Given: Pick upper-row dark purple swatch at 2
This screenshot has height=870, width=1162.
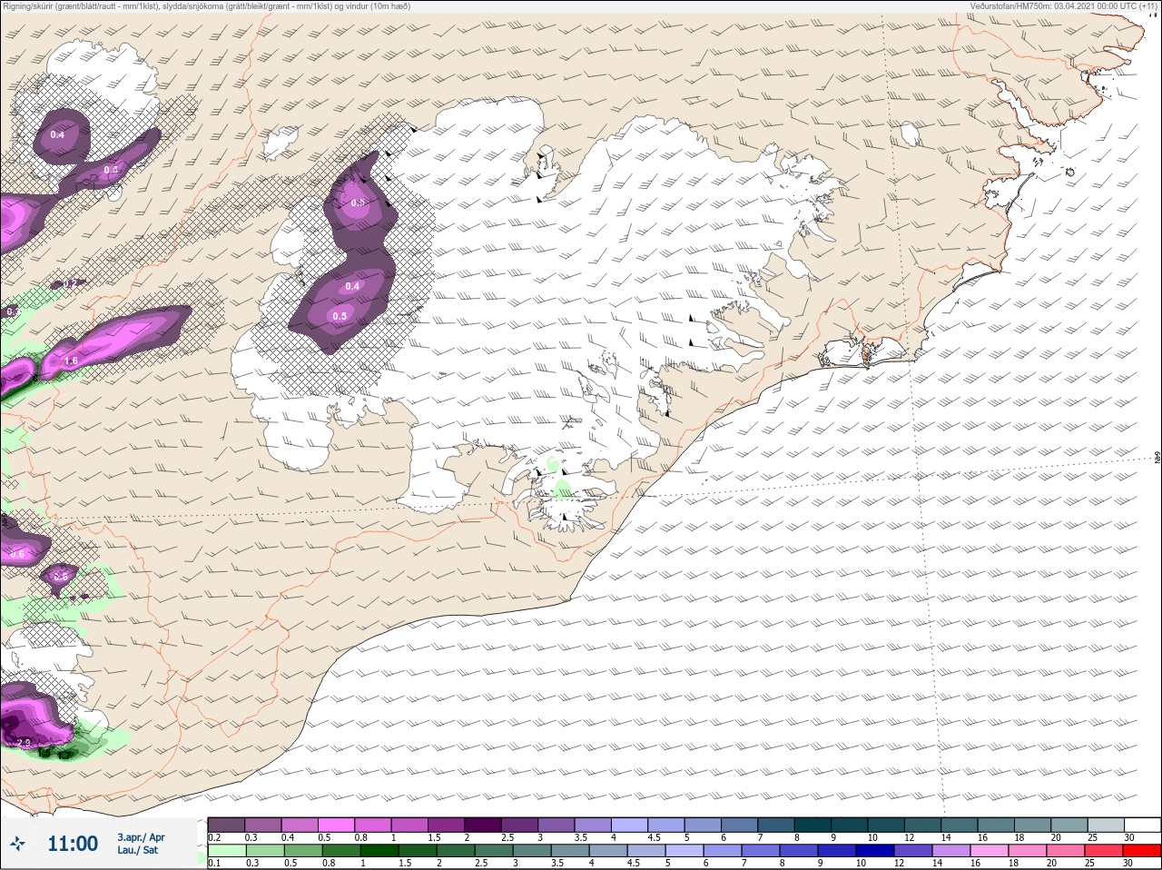Looking at the screenshot, I should click(482, 825).
